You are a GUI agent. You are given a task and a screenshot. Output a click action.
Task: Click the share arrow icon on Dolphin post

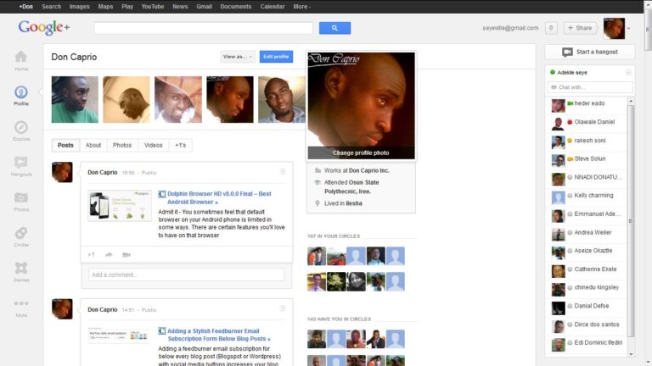(x=109, y=254)
